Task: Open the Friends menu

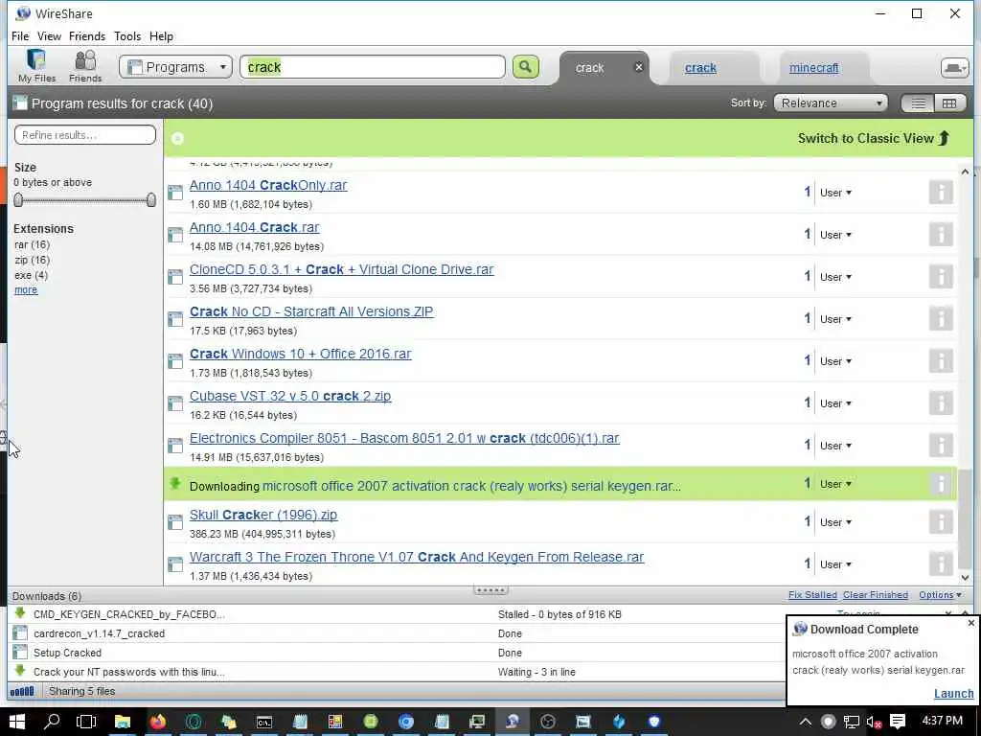Action: point(87,36)
